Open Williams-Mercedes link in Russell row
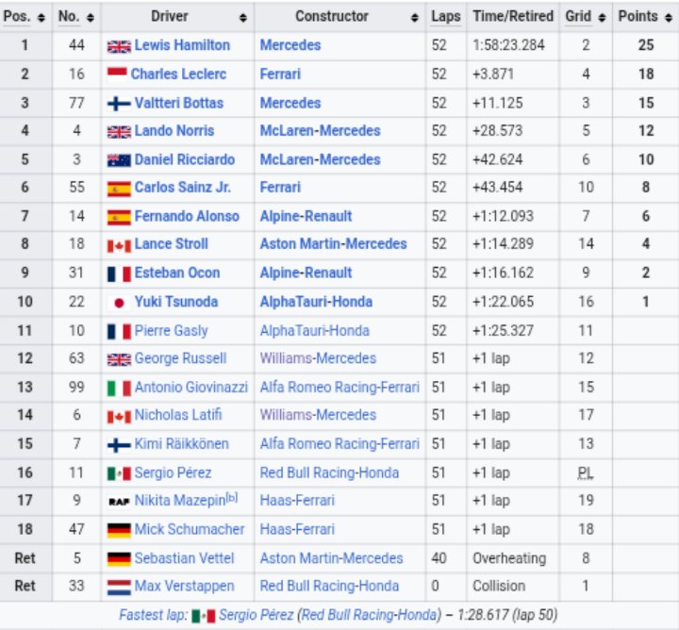 [x=318, y=358]
